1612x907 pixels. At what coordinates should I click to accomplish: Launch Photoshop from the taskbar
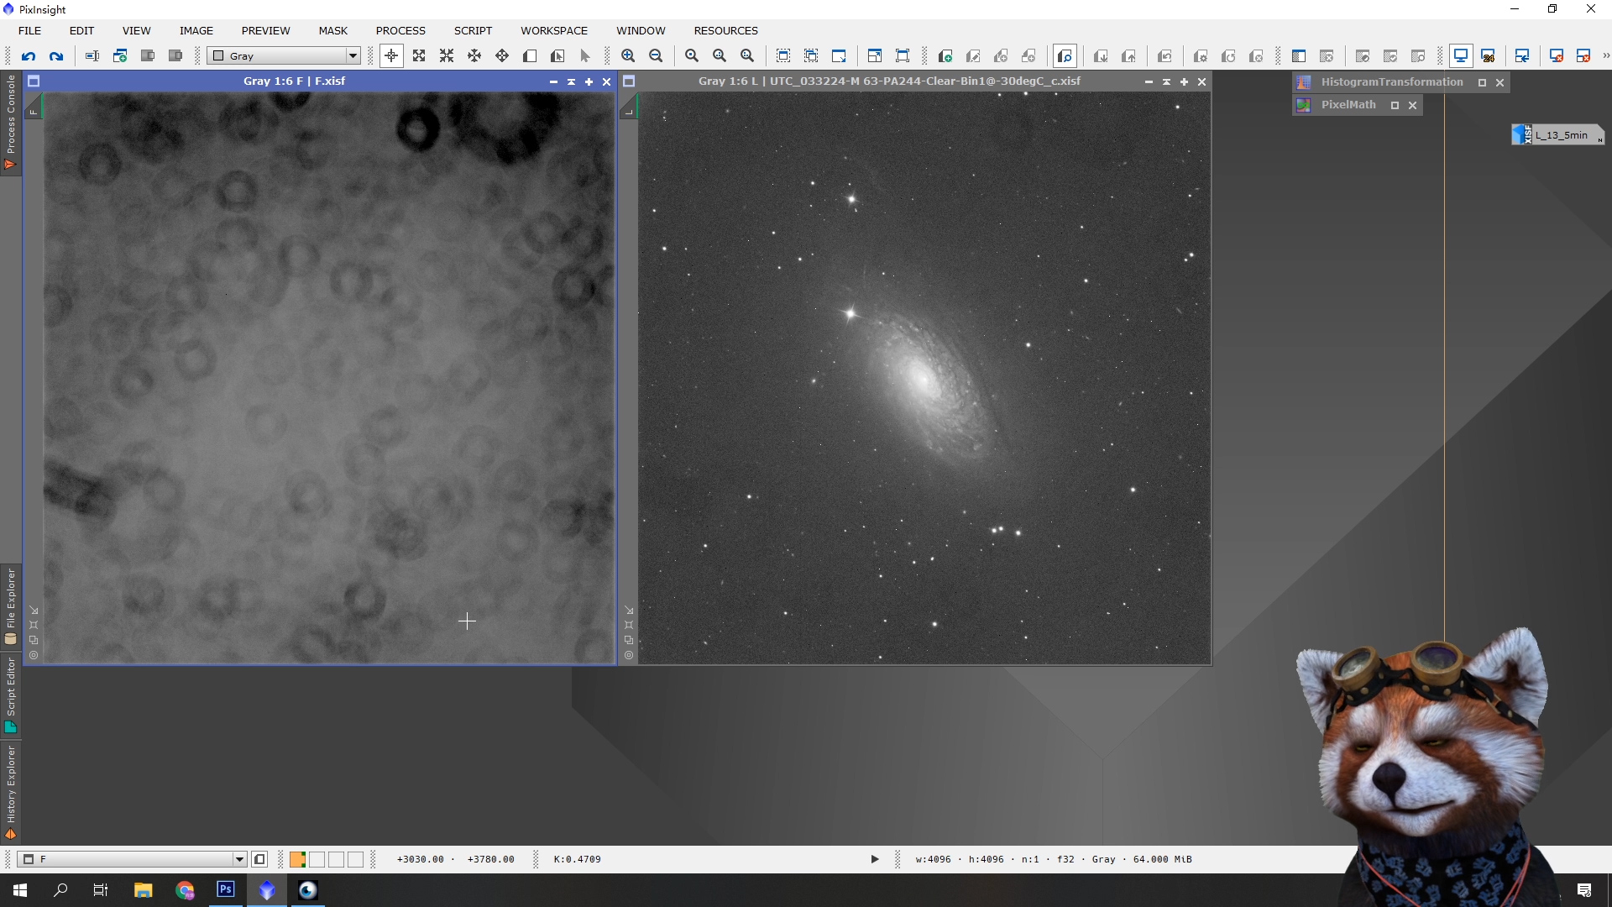point(226,890)
